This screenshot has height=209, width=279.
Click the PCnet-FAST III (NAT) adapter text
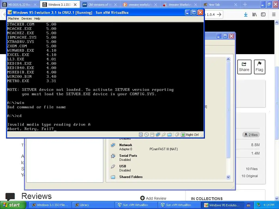pyautogui.click(x=163, y=149)
